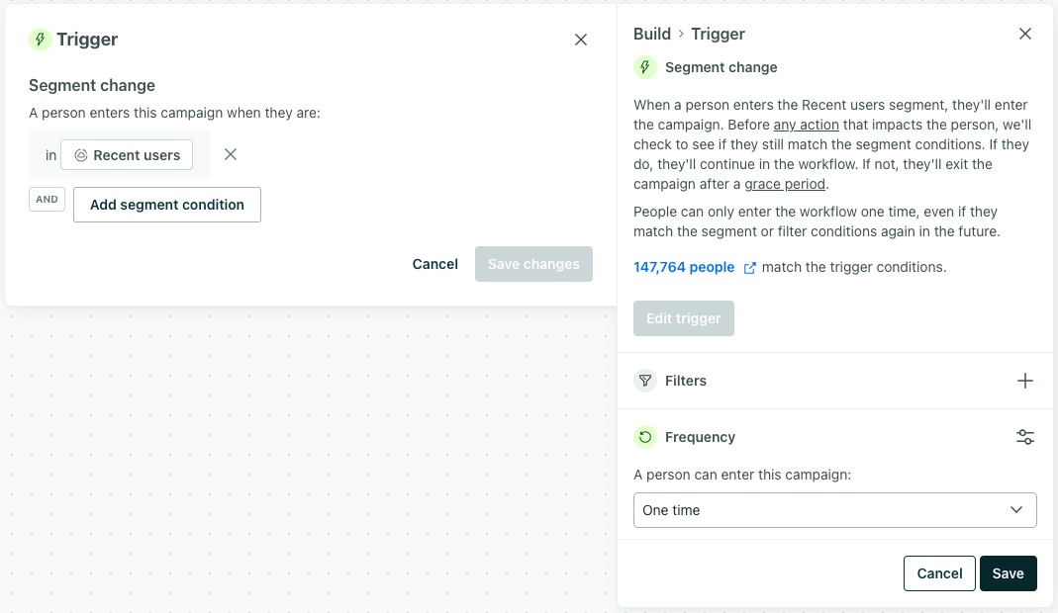Click the Recent users segment chip
This screenshot has width=1058, height=613.
pos(127,155)
